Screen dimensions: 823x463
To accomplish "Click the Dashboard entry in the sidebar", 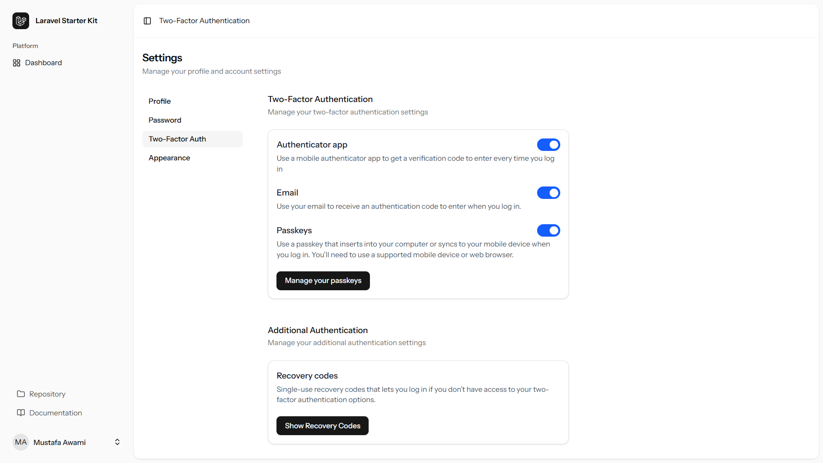I will [43, 63].
